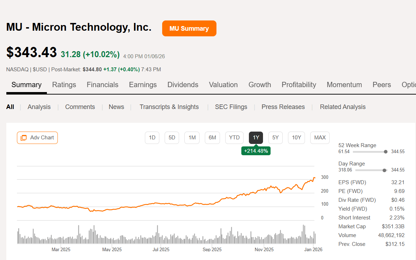
Task: Toggle the 1Y range selection
Action: pos(256,138)
